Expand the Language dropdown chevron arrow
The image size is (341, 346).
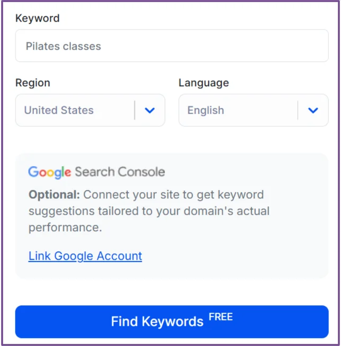tap(313, 111)
